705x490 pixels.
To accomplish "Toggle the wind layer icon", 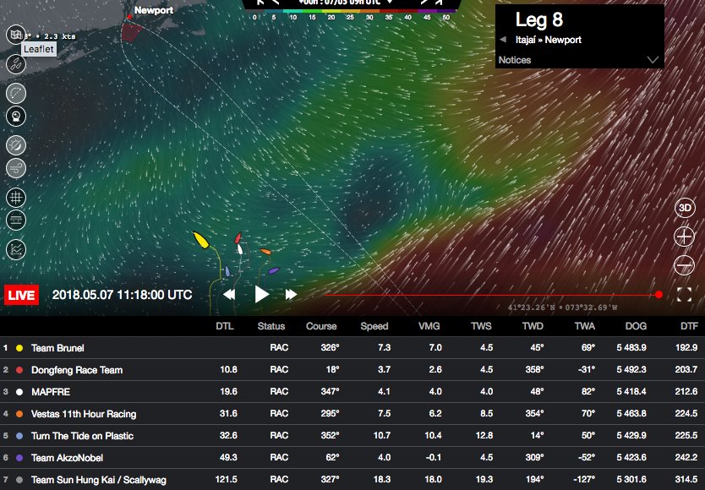I will pos(16,169).
